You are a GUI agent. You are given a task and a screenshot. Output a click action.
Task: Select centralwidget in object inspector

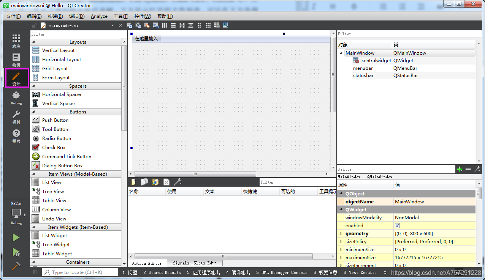click(376, 61)
